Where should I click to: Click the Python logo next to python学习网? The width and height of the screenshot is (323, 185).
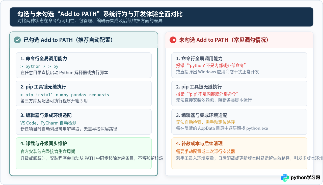(285, 177)
